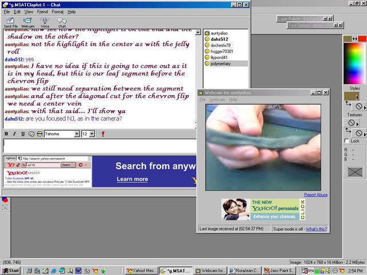This screenshot has width=367, height=275.
Task: Open the View menu in Chat window
Action: click(29, 11)
